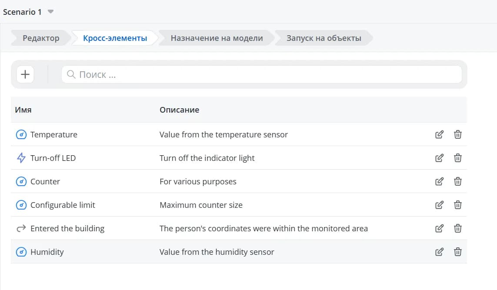
Task: Select the Temperature name cell
Action: tap(54, 134)
